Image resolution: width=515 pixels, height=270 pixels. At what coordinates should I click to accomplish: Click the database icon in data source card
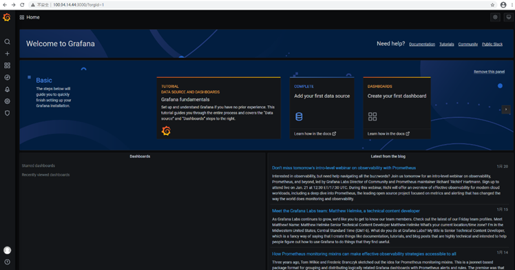[299, 116]
